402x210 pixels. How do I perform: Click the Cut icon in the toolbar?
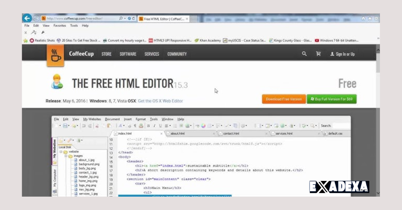pos(97,126)
